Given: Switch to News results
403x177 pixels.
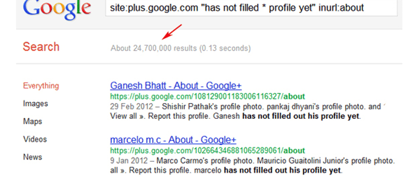Looking at the screenshot, I should pos(32,157).
